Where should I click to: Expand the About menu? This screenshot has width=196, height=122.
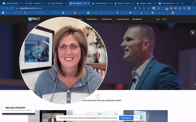[165, 19]
